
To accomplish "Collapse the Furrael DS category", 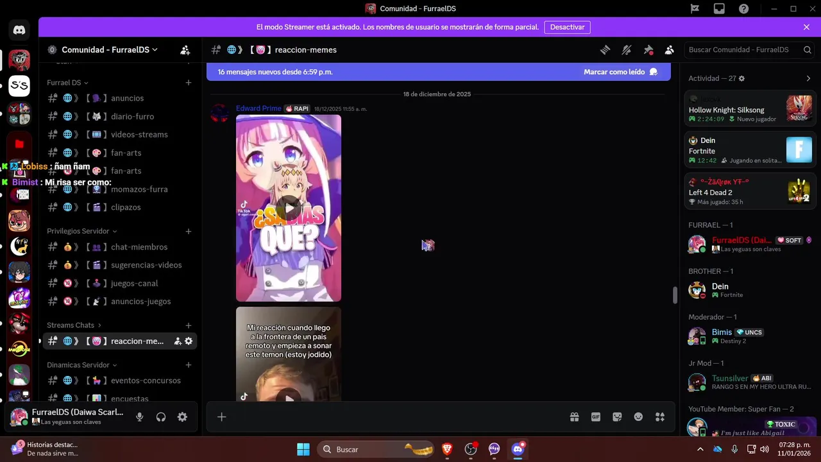I will [x=67, y=83].
